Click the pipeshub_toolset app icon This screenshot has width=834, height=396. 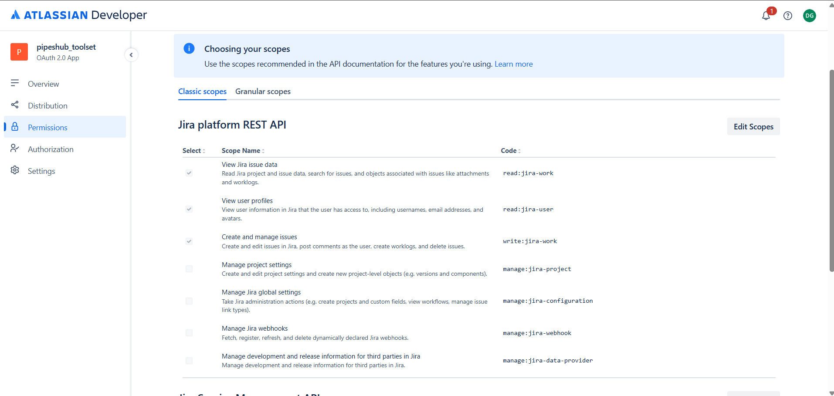19,52
